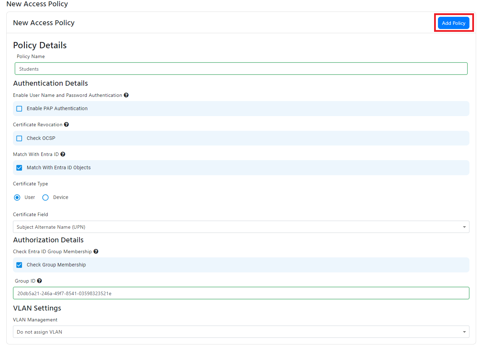This screenshot has height=349, width=488.
Task: Open the Certificate Field dropdown
Action: pos(241,227)
